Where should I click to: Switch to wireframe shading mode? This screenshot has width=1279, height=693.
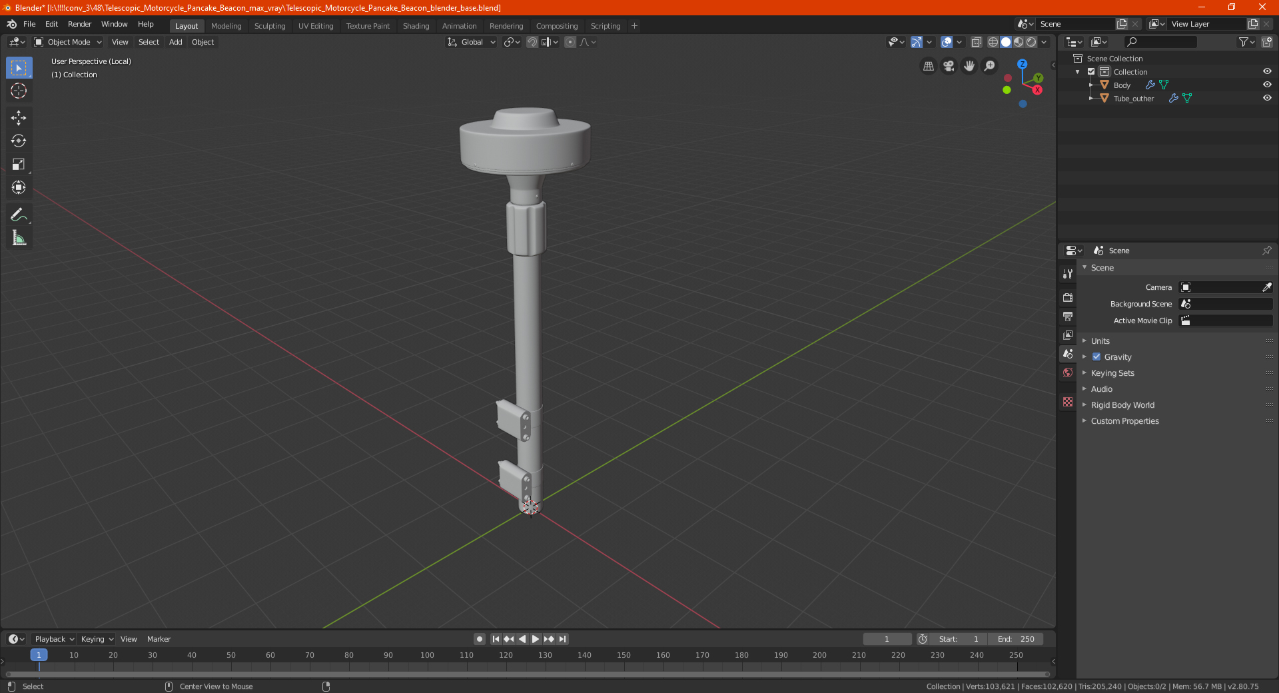coord(993,42)
